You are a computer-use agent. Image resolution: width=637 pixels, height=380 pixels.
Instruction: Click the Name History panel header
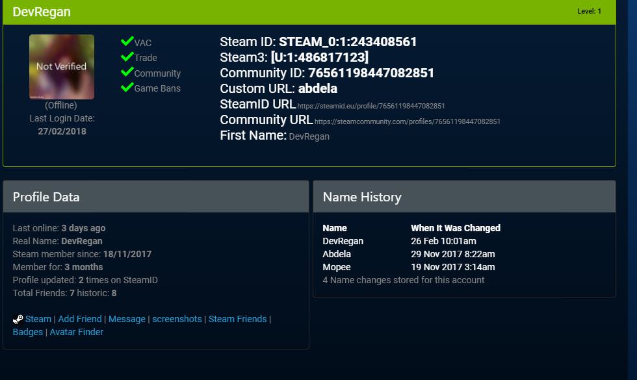[x=464, y=196]
